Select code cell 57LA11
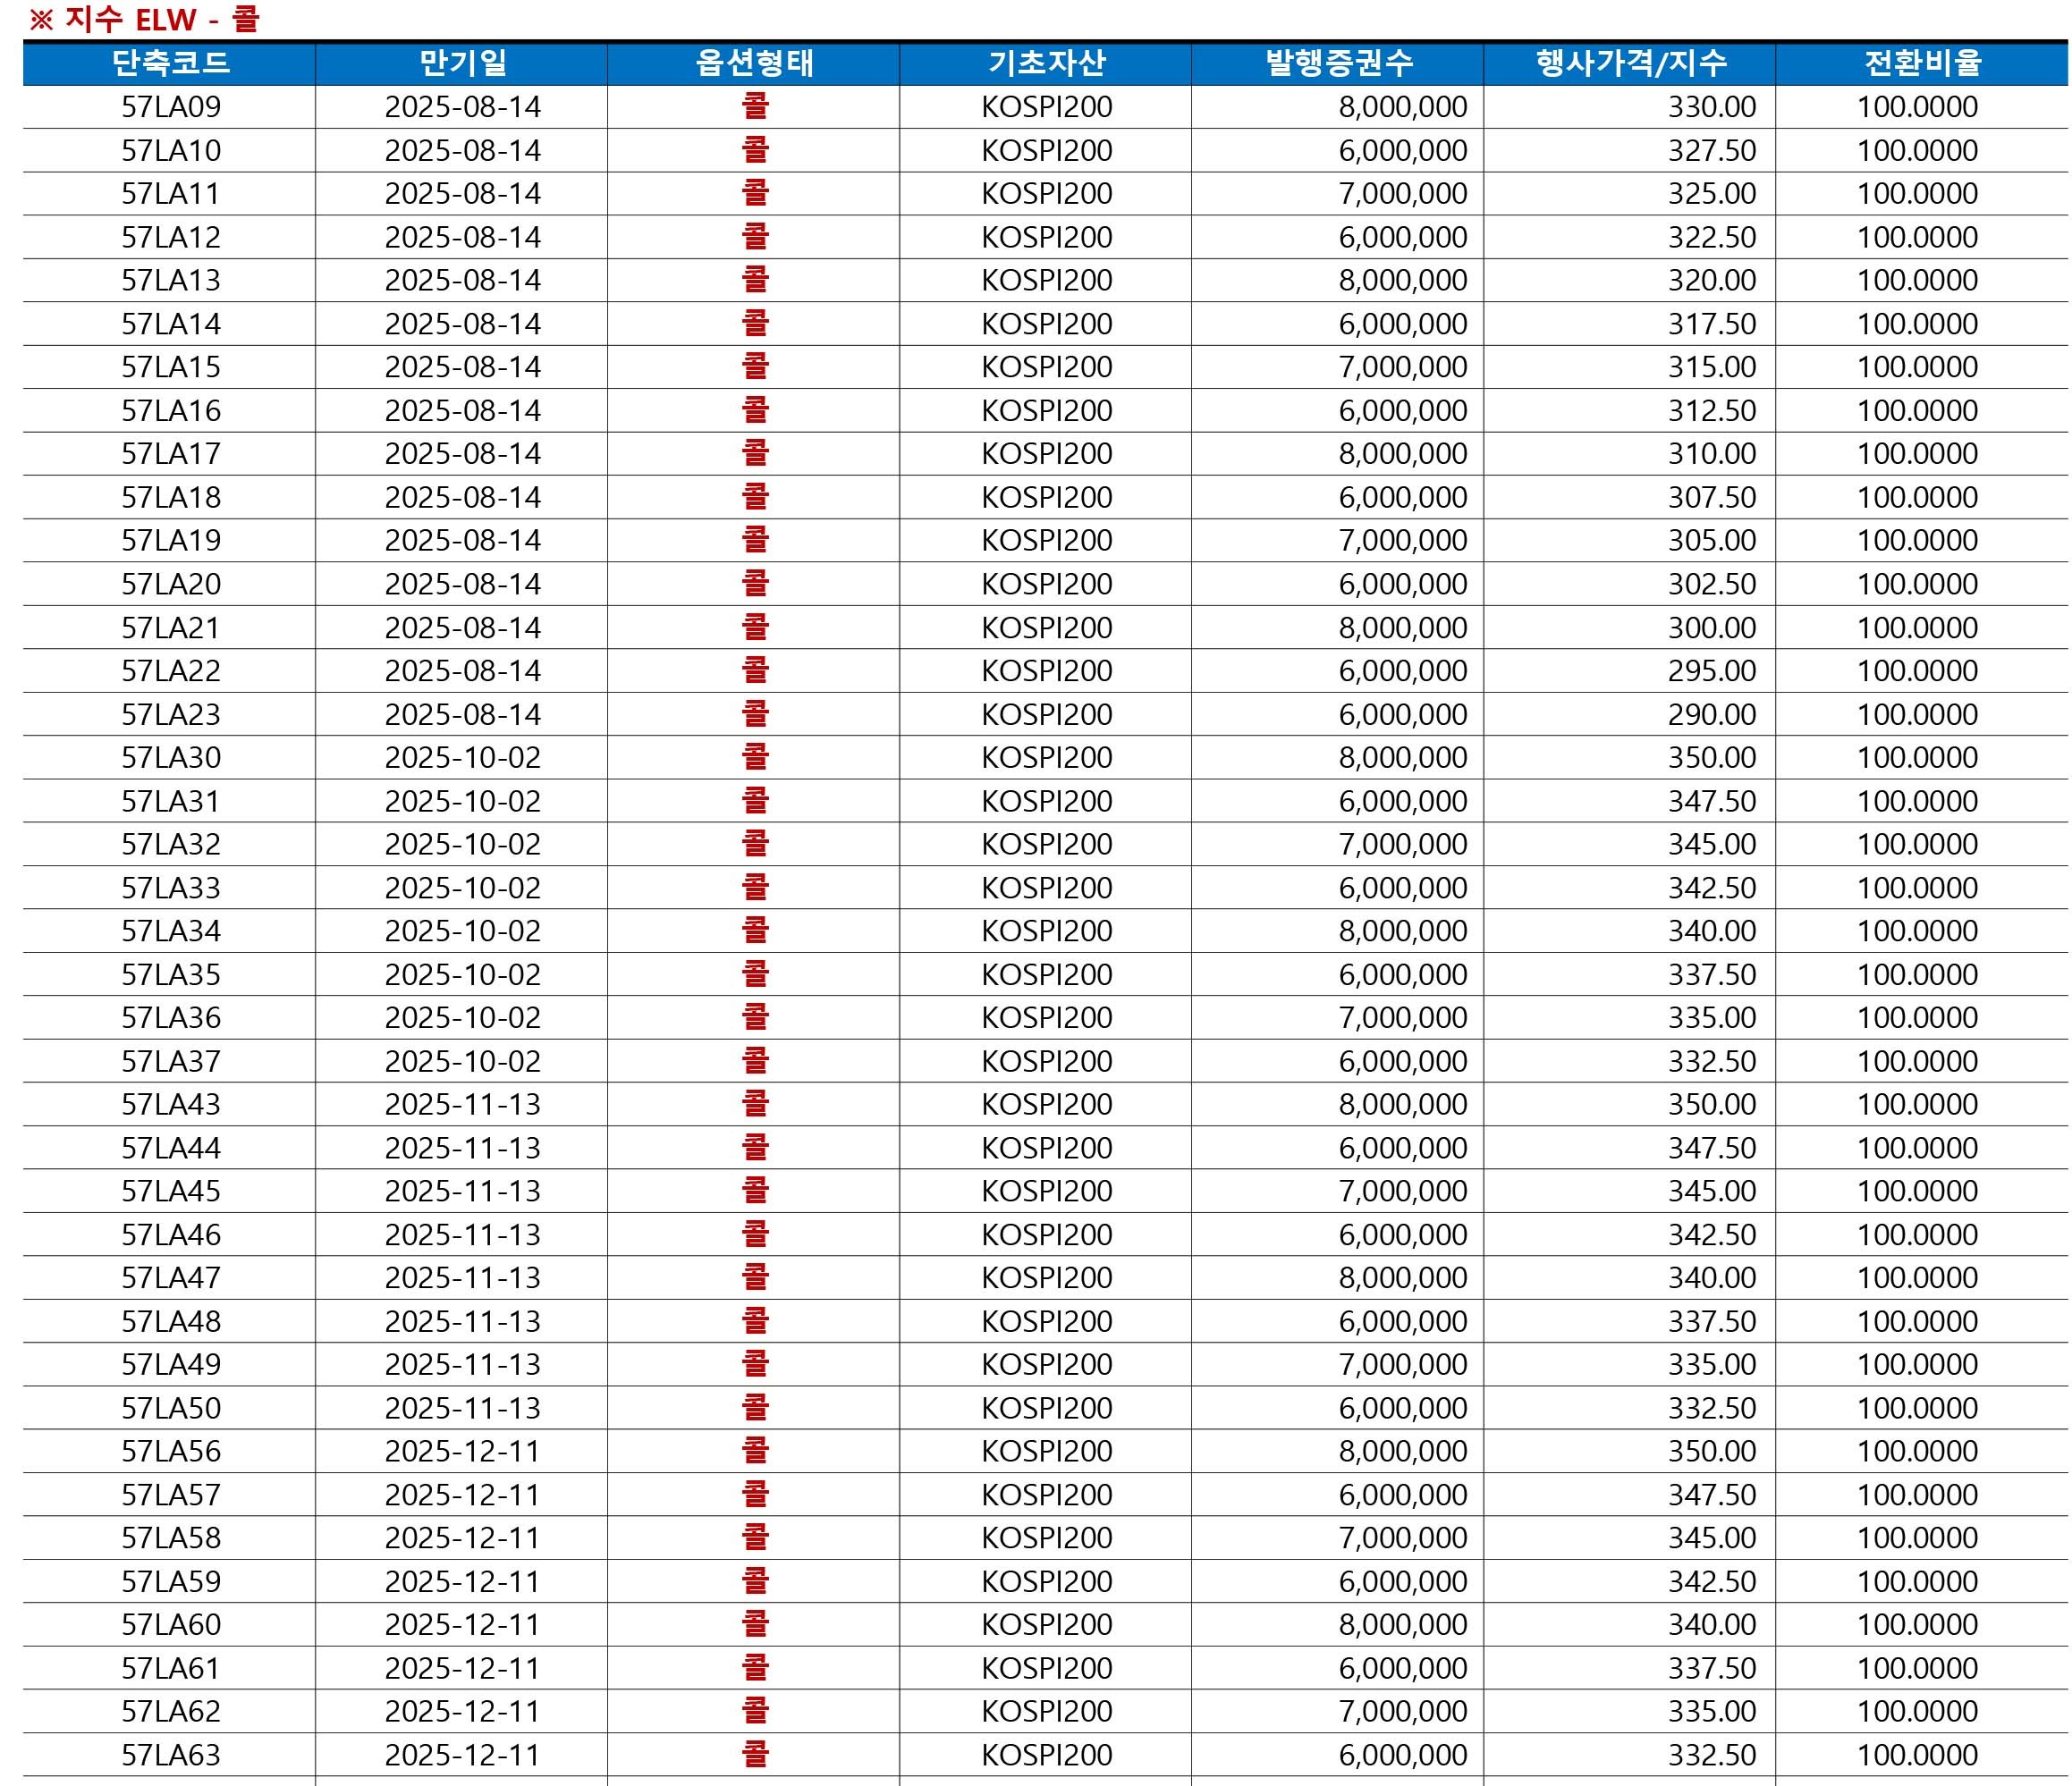2072x1786 pixels. pyautogui.click(x=171, y=194)
